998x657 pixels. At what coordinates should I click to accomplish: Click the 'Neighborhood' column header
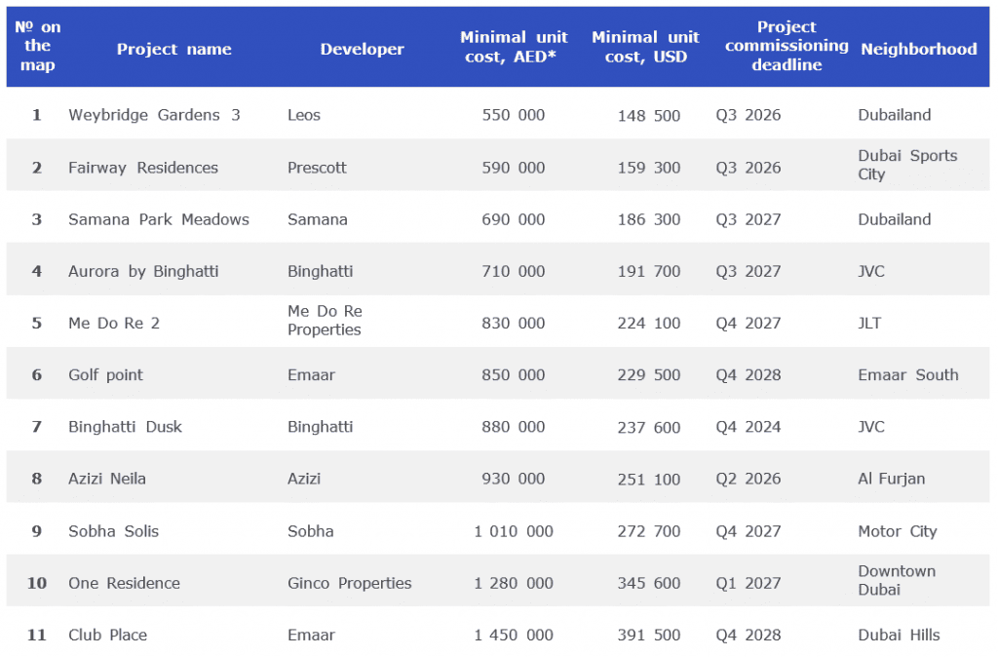tap(918, 49)
